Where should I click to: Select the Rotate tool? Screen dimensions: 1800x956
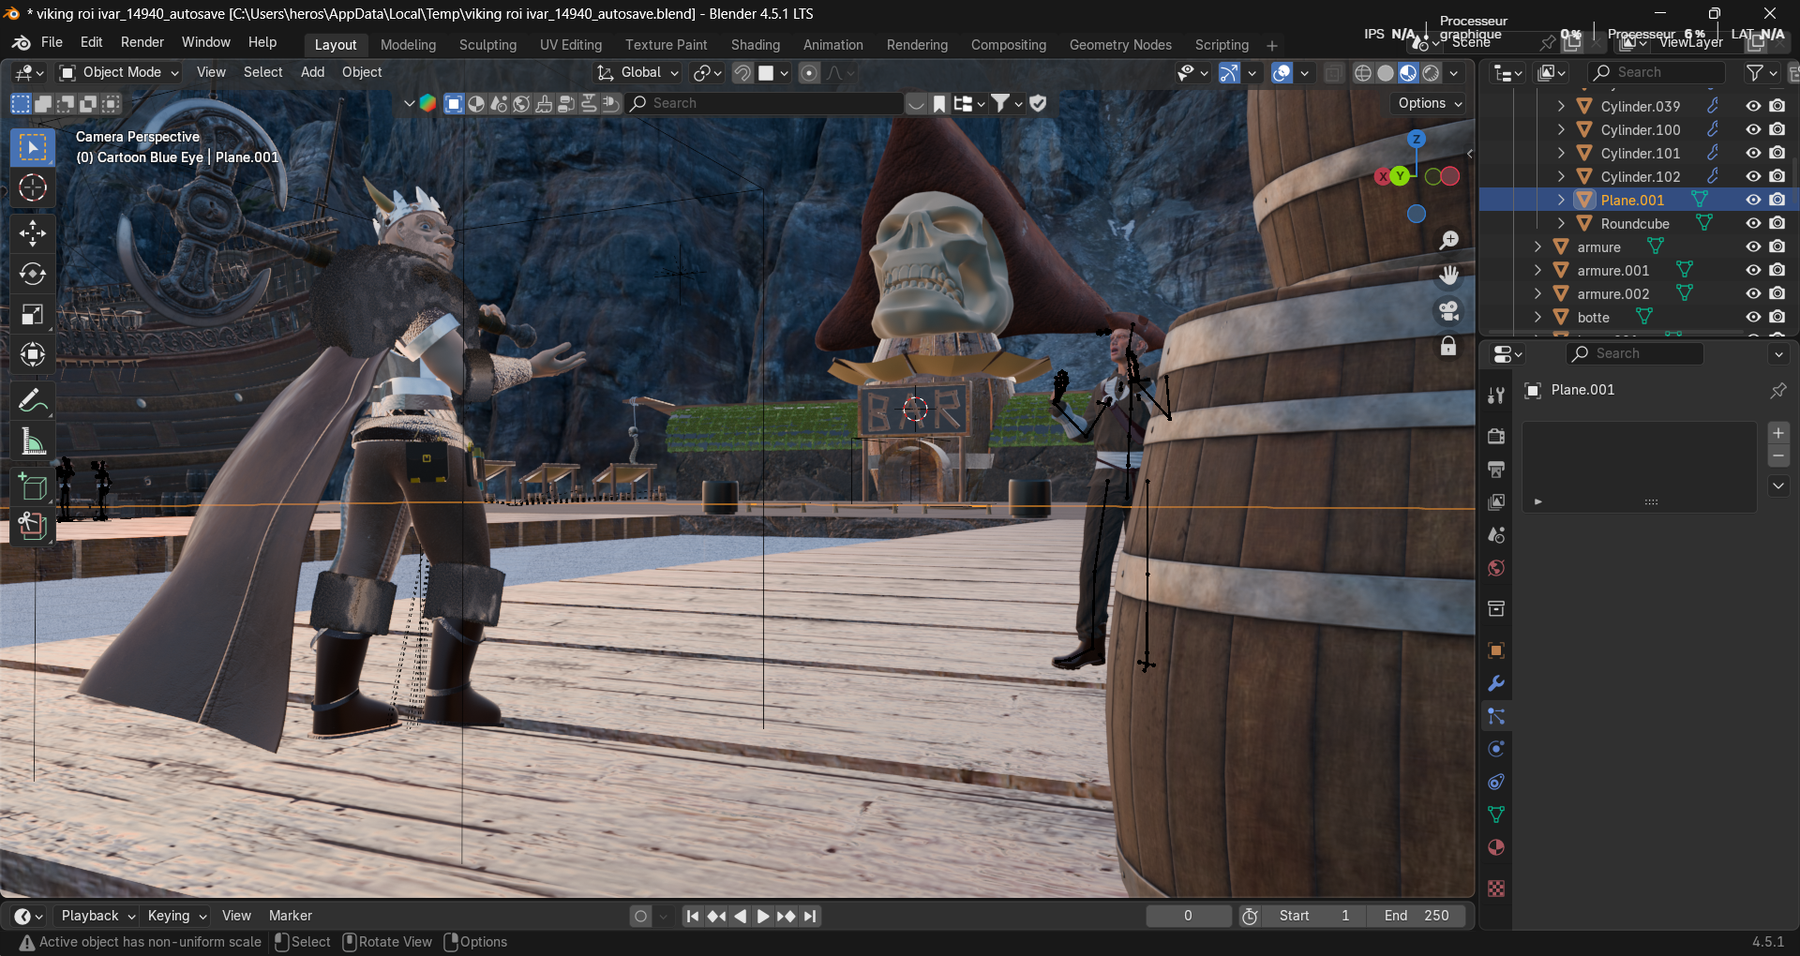pyautogui.click(x=33, y=274)
